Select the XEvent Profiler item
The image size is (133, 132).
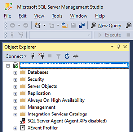coord(43,128)
